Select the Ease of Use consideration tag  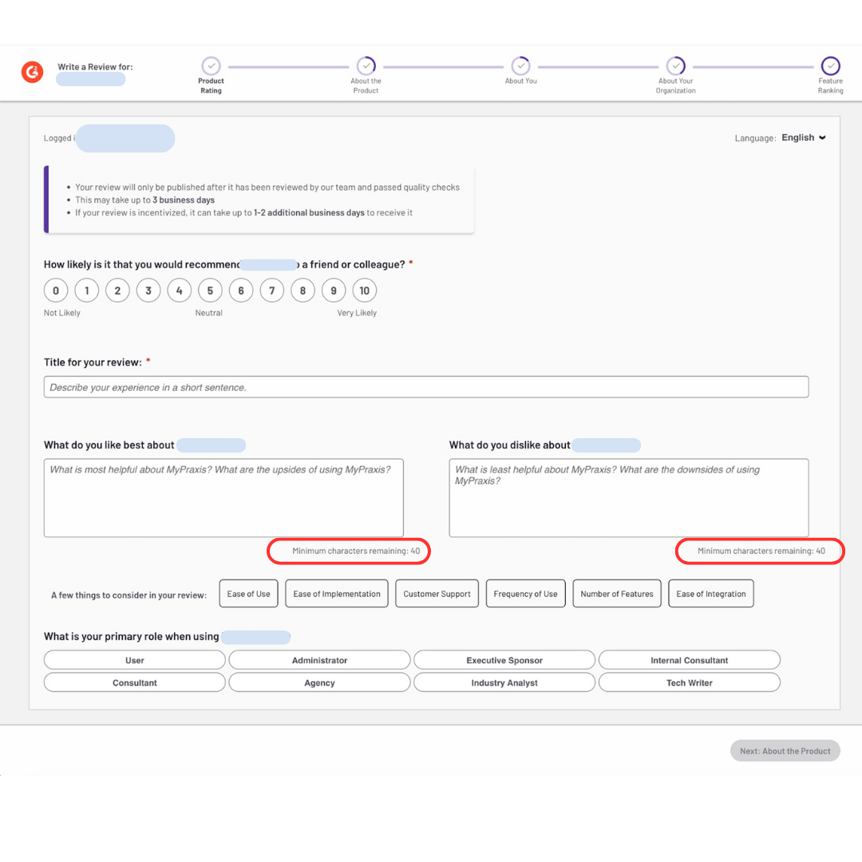click(x=248, y=594)
